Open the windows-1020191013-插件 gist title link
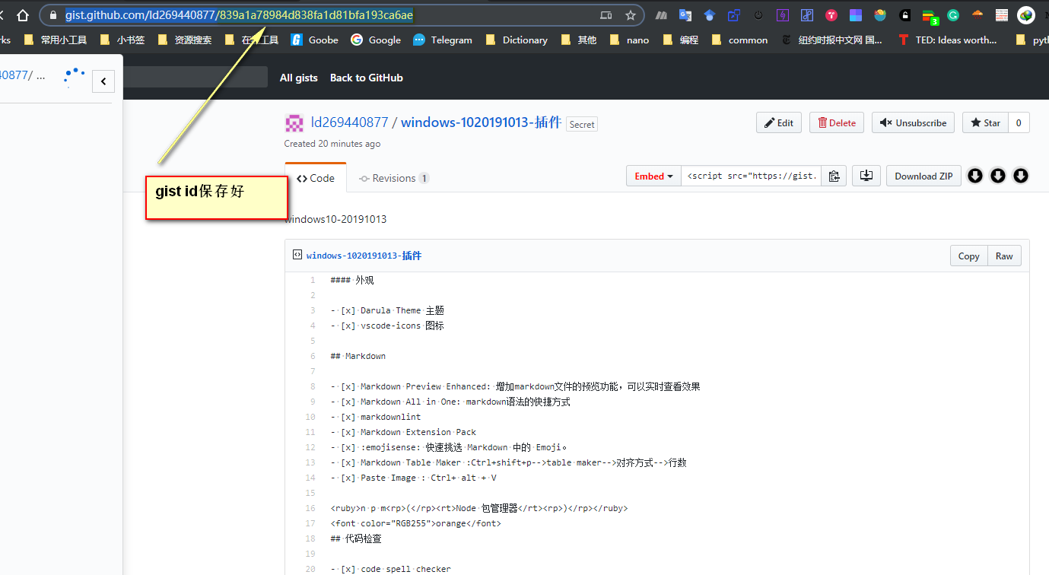Screen dimensions: 1049x575 tap(482, 122)
